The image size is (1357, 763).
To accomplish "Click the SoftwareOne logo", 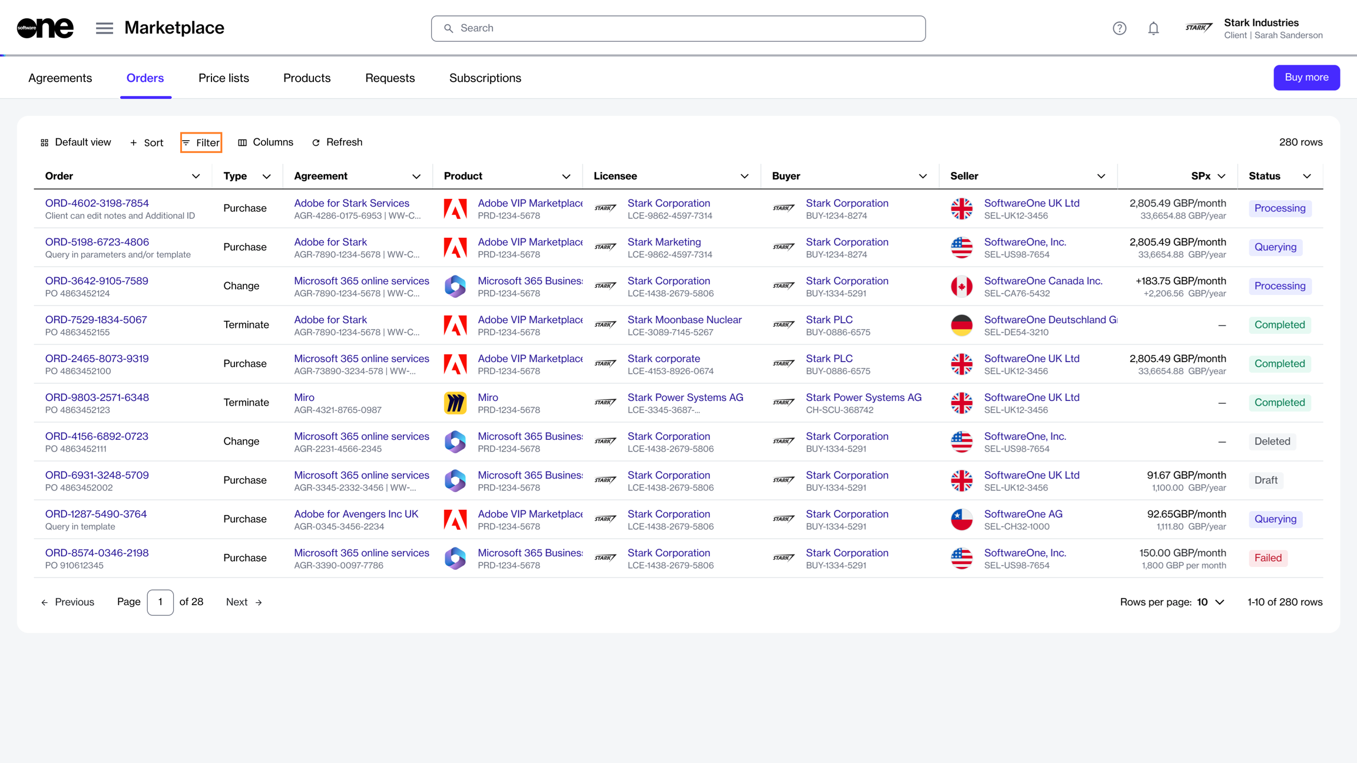I will point(45,28).
